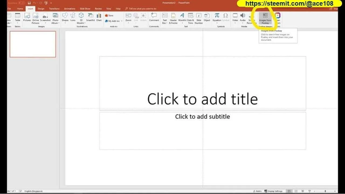Insert an Object

tap(207, 17)
